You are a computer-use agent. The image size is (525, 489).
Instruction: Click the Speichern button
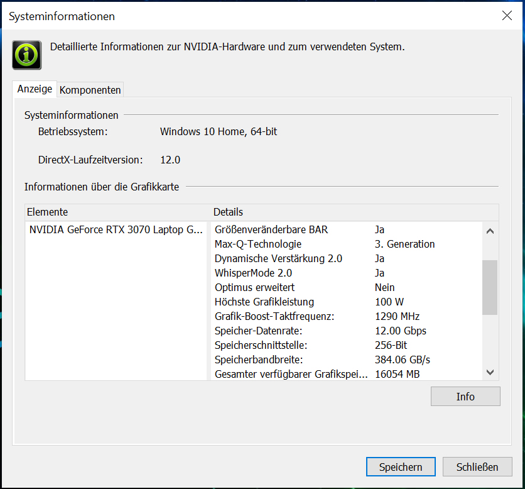coord(402,467)
